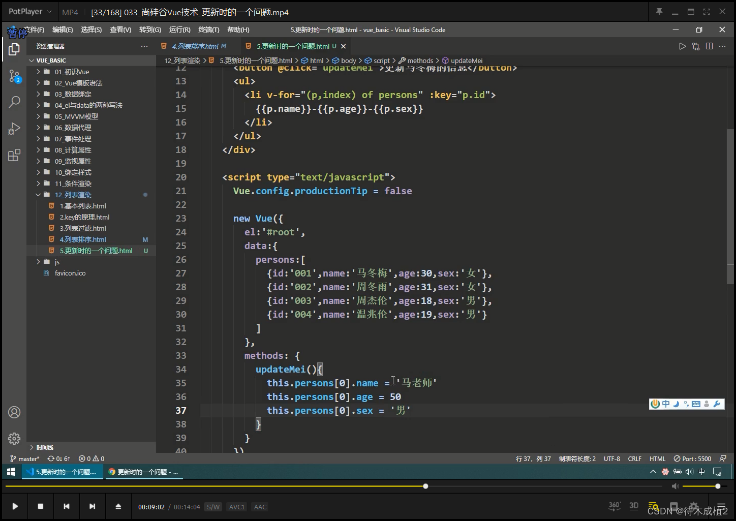The width and height of the screenshot is (736, 521).
Task: Toggle the punctuation mode on the IME toolbar
Action: pos(686,404)
